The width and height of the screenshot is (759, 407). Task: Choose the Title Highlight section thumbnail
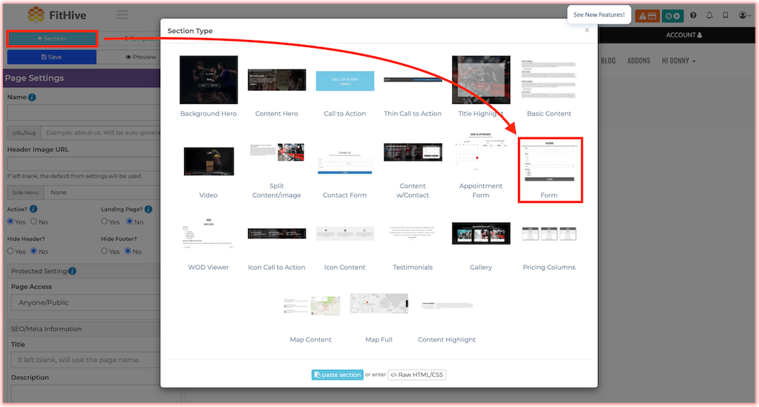pos(481,80)
